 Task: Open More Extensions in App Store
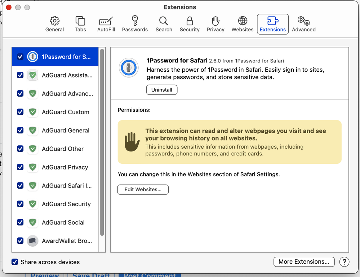[304, 261]
